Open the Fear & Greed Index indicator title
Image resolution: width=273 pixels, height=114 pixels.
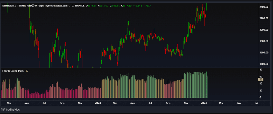(13, 71)
